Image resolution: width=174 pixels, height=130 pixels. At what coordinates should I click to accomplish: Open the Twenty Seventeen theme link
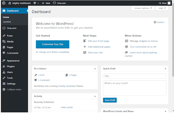[x=67, y=86]
